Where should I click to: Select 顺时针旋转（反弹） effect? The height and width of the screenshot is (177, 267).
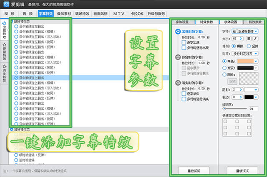[x=30, y=155]
